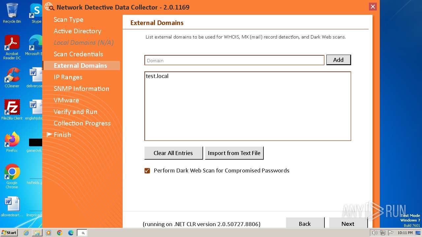Viewport: 422px width, 237px height.
Task: Go to the SNMP Information step
Action: pos(81,89)
